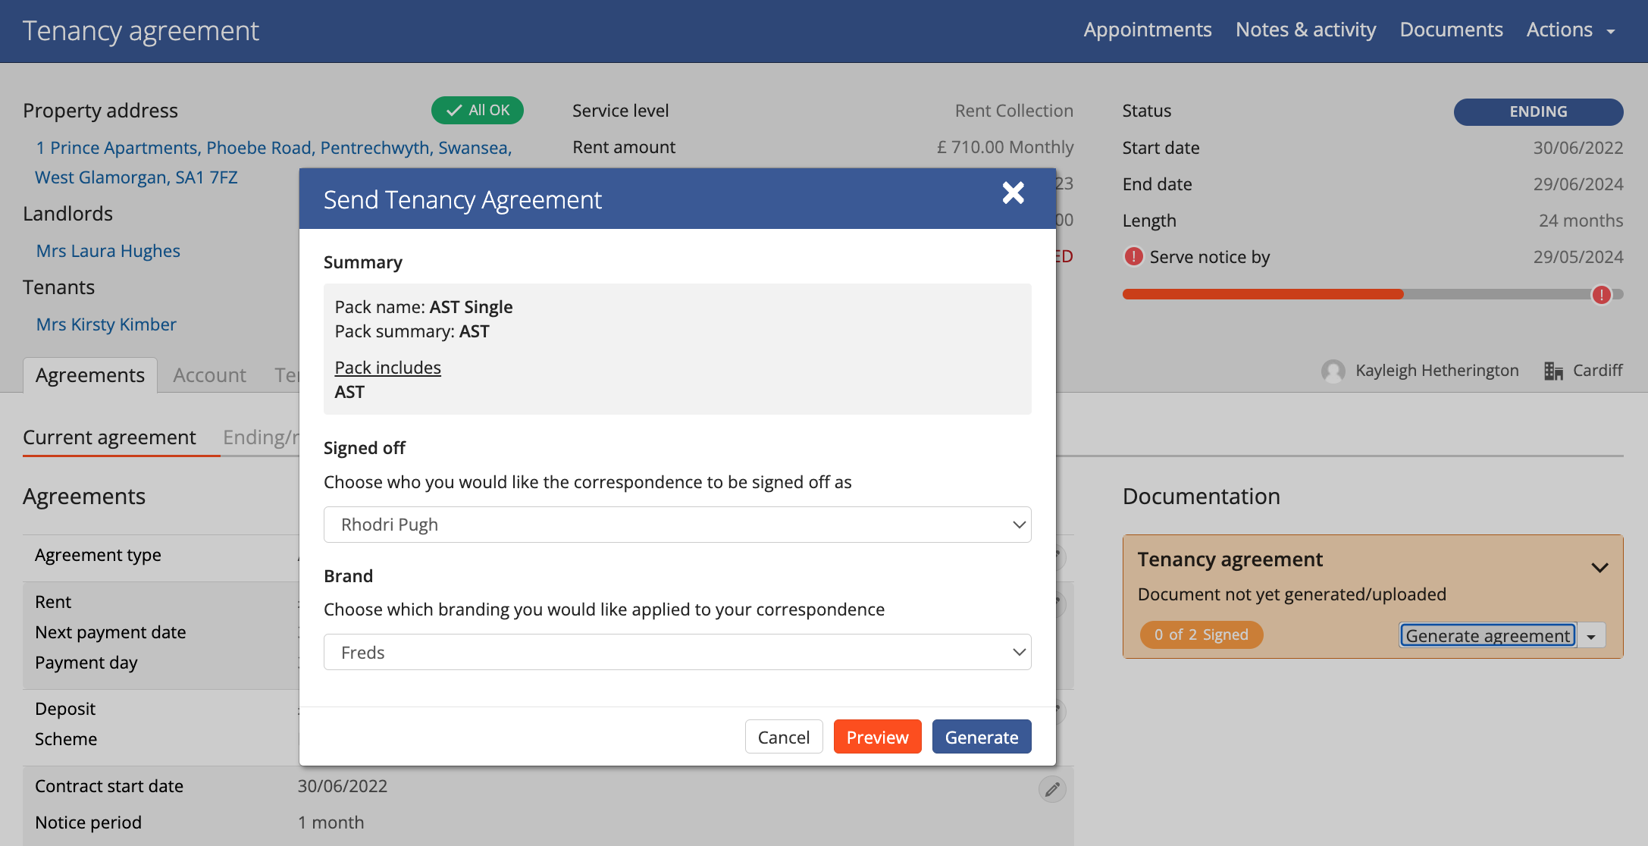The image size is (1648, 846).
Task: Click the Pack name AST Single text
Action: (424, 307)
